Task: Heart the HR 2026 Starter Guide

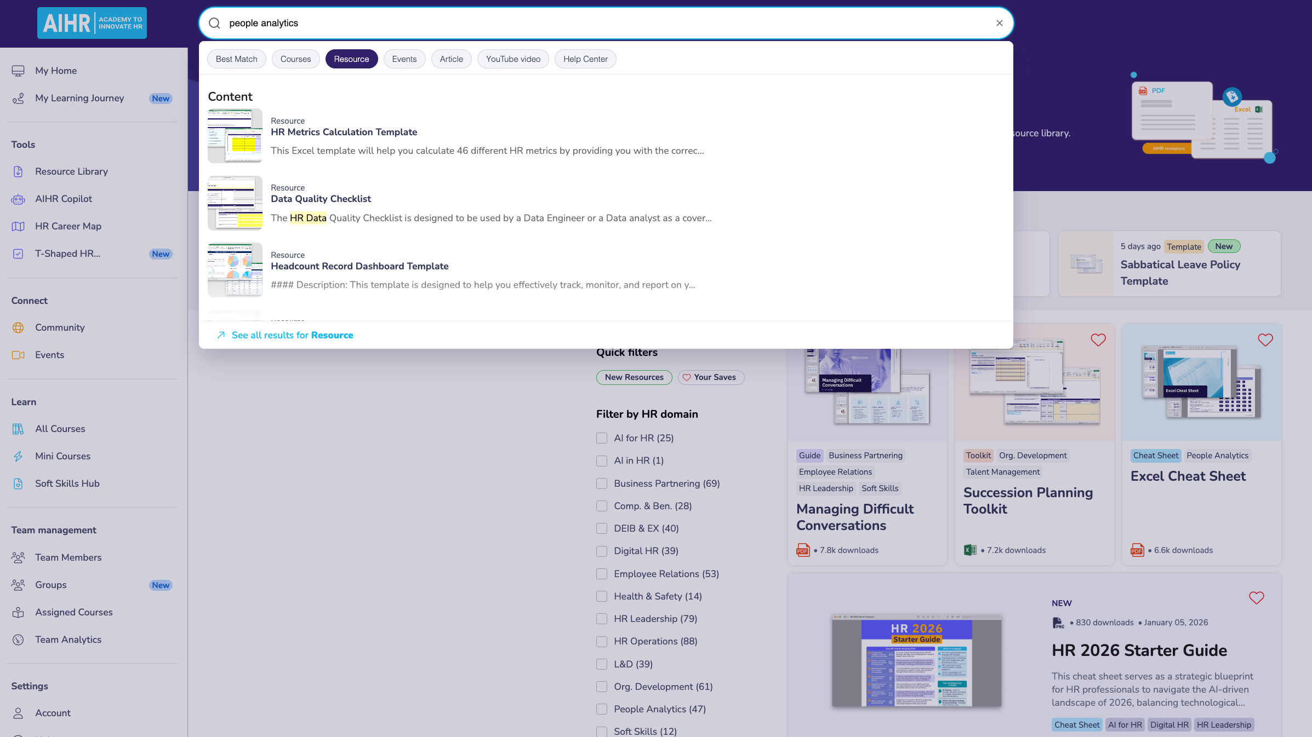Action: click(1256, 598)
